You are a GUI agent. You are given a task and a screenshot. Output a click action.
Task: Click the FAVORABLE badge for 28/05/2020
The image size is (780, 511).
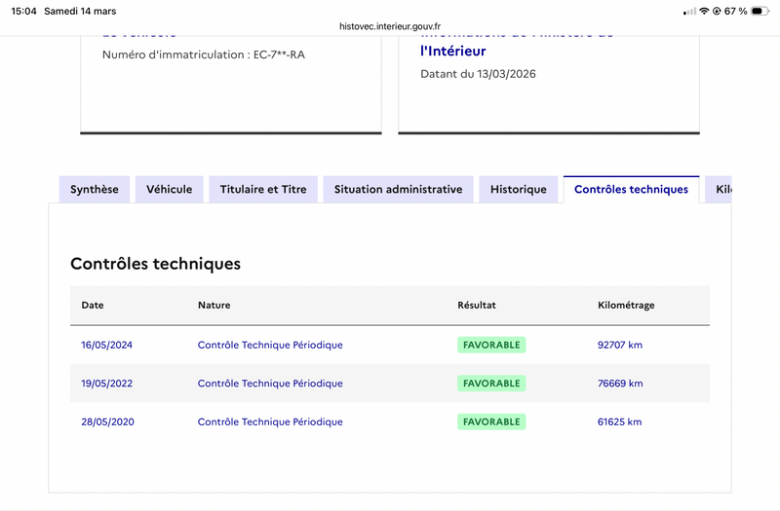[491, 421]
